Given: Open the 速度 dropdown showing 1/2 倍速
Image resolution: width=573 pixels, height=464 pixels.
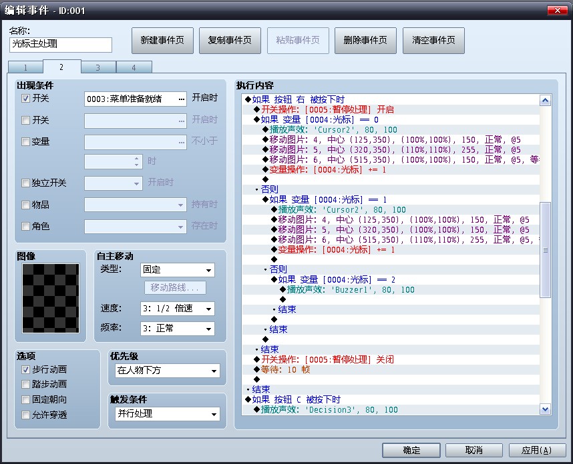Looking at the screenshot, I should coord(177,309).
